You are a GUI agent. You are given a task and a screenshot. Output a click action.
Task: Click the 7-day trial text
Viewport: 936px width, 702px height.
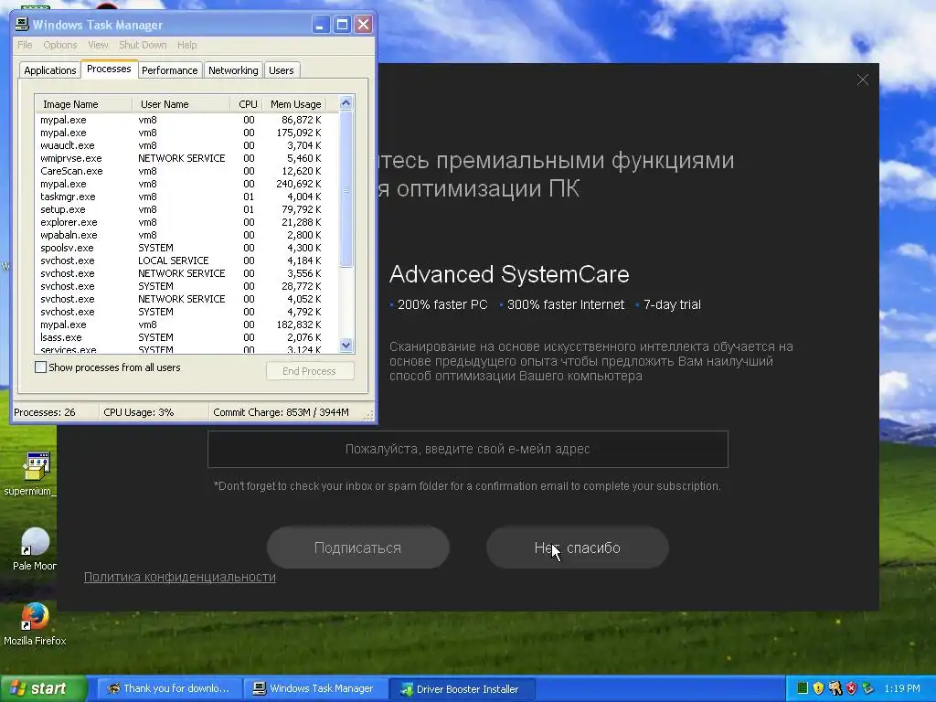(x=672, y=304)
